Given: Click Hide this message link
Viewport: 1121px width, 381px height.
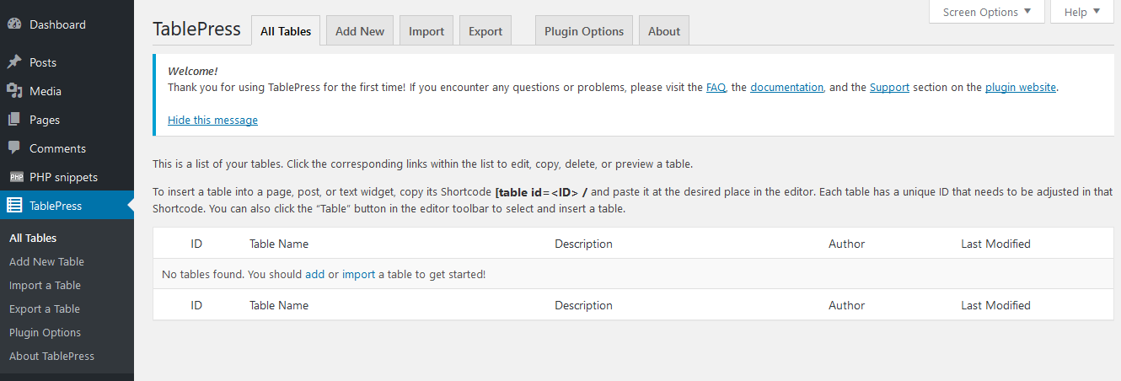Looking at the screenshot, I should pos(212,120).
